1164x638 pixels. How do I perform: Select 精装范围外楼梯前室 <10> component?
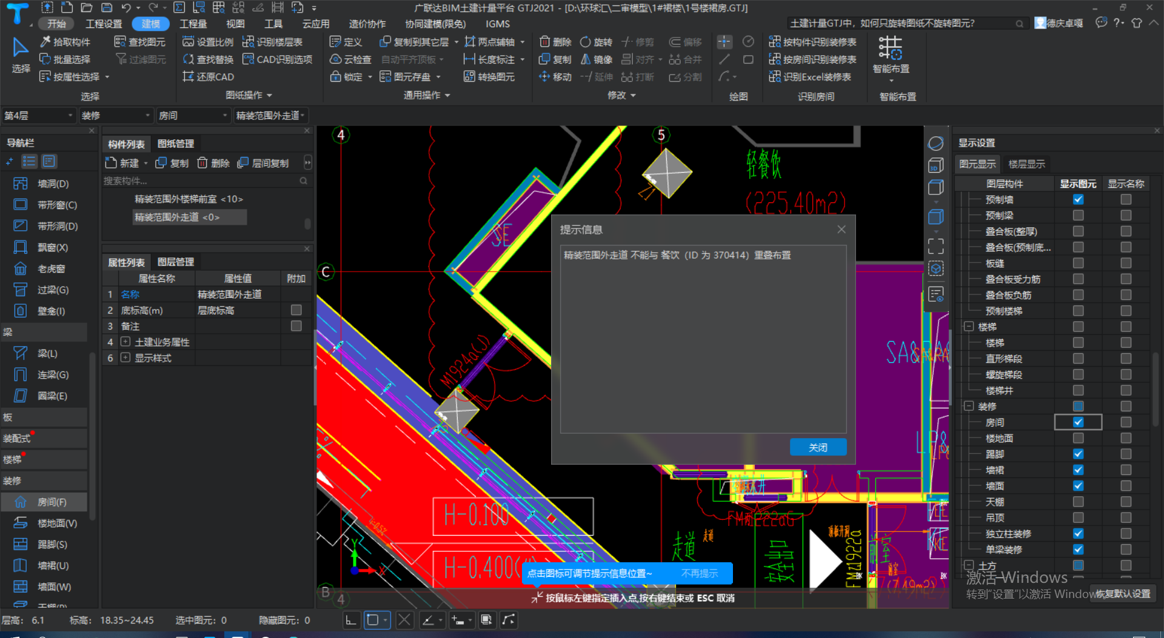click(x=189, y=199)
